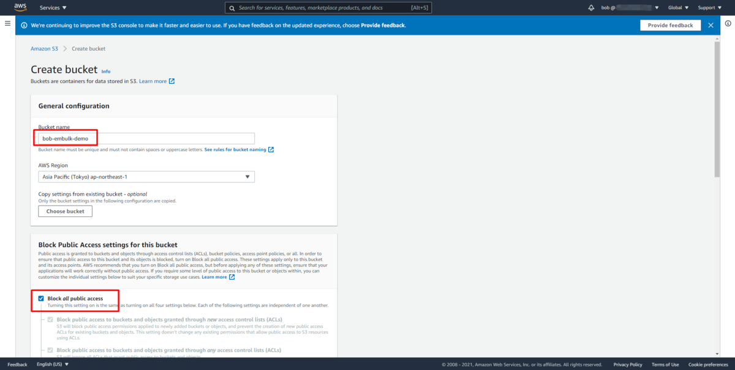Open the Services menu

click(x=53, y=8)
